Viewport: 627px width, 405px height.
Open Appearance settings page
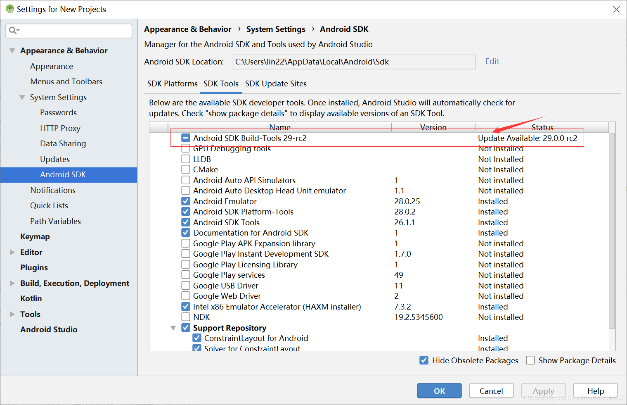tap(52, 66)
